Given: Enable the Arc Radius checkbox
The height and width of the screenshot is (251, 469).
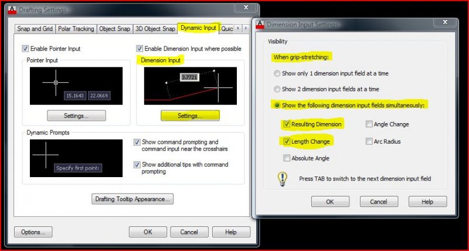Looking at the screenshot, I should click(x=369, y=141).
